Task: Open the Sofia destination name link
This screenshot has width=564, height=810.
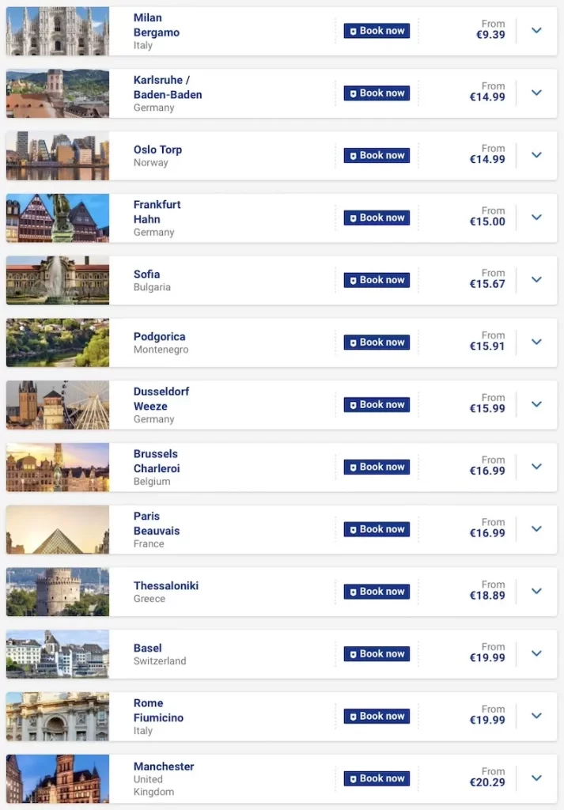Action: click(x=146, y=274)
